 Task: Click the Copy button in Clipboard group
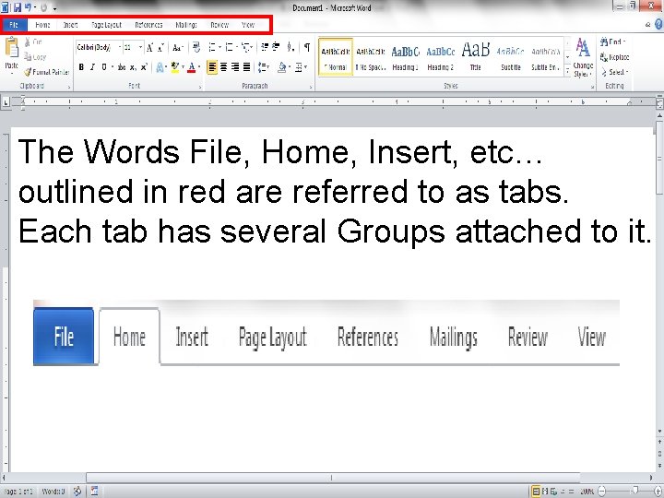point(35,57)
